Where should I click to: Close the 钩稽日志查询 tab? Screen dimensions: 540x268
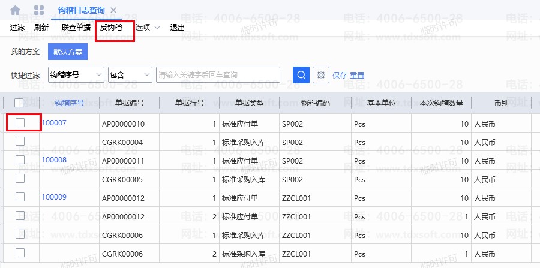tap(113, 10)
